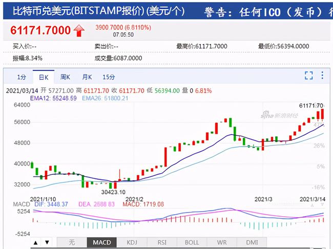Viewport: 333px width, 249px height.
Task: Click the red price-up arrow icon
Action: 79,31
